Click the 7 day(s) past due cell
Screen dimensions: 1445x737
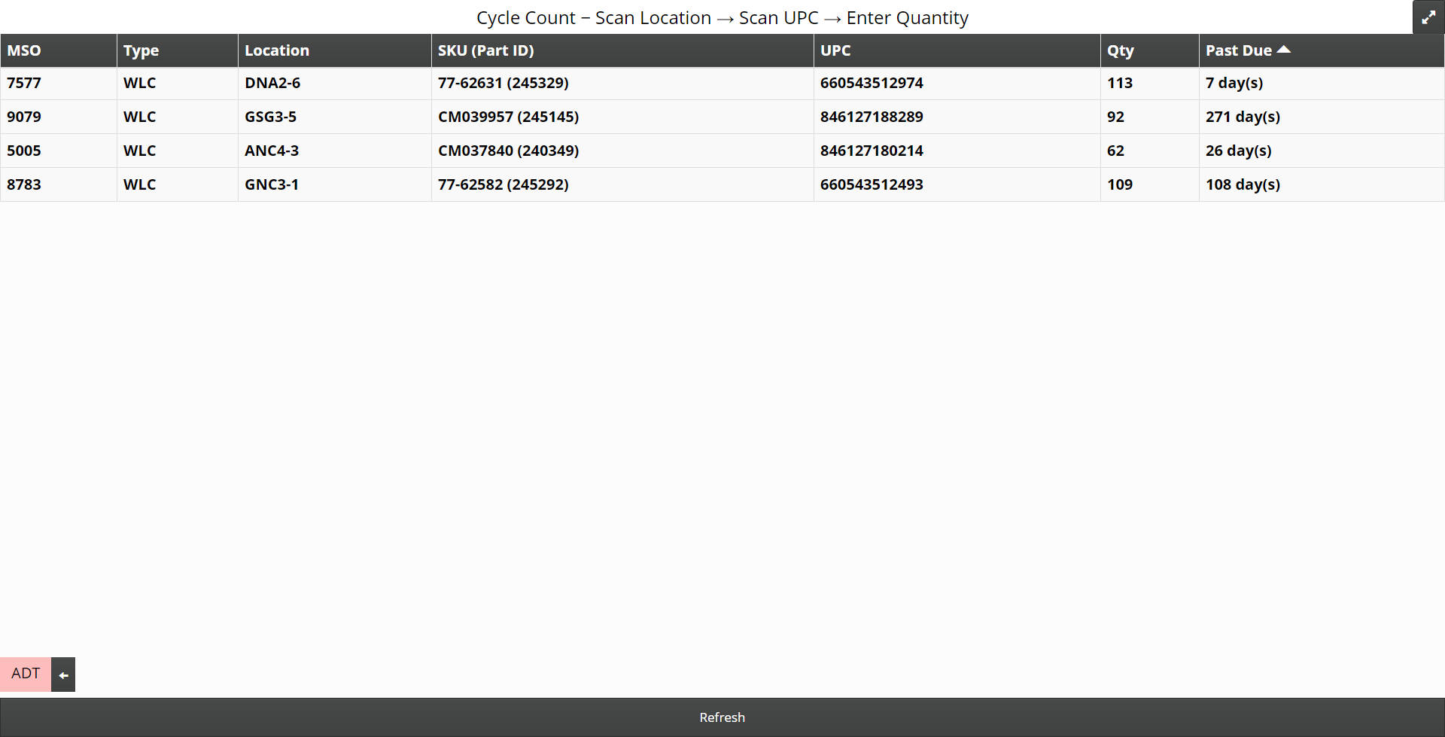tap(1322, 84)
